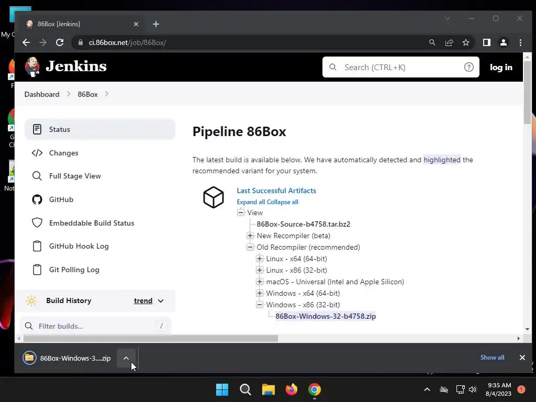536x402 pixels.
Task: Open the downloaded 86Box-Windows zip file
Action: coord(68,358)
